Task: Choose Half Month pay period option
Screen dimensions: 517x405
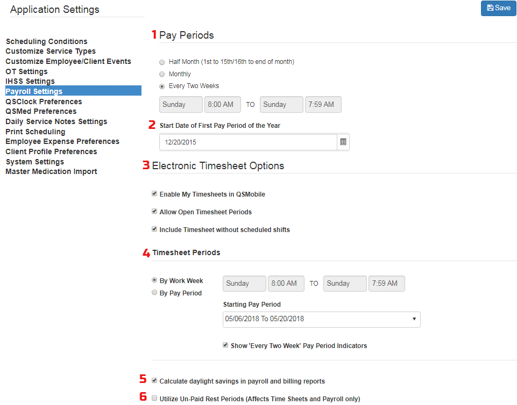Action: click(162, 62)
